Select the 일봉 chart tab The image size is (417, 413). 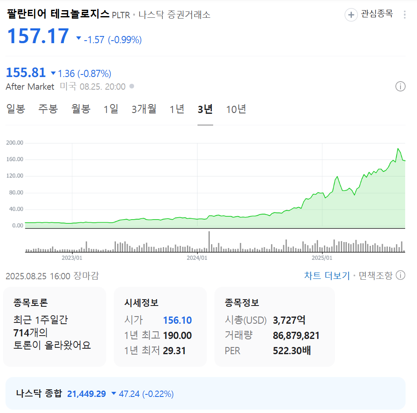pyautogui.click(x=16, y=109)
